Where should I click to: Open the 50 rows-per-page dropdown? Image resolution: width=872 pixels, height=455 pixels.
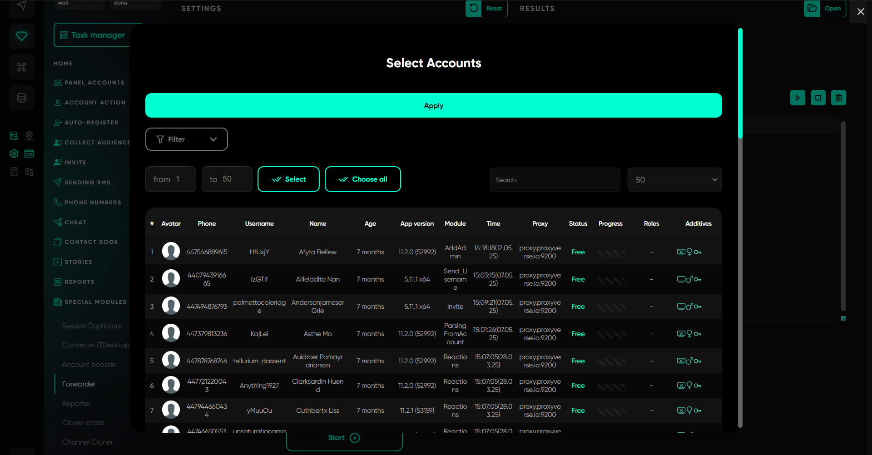click(674, 180)
